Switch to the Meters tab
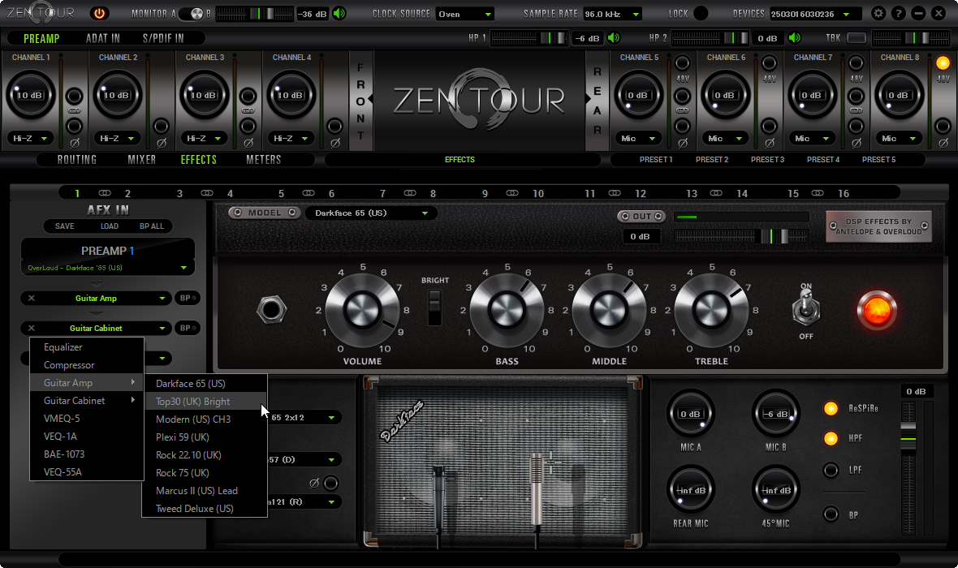Viewport: 958px width, 568px height. (263, 159)
